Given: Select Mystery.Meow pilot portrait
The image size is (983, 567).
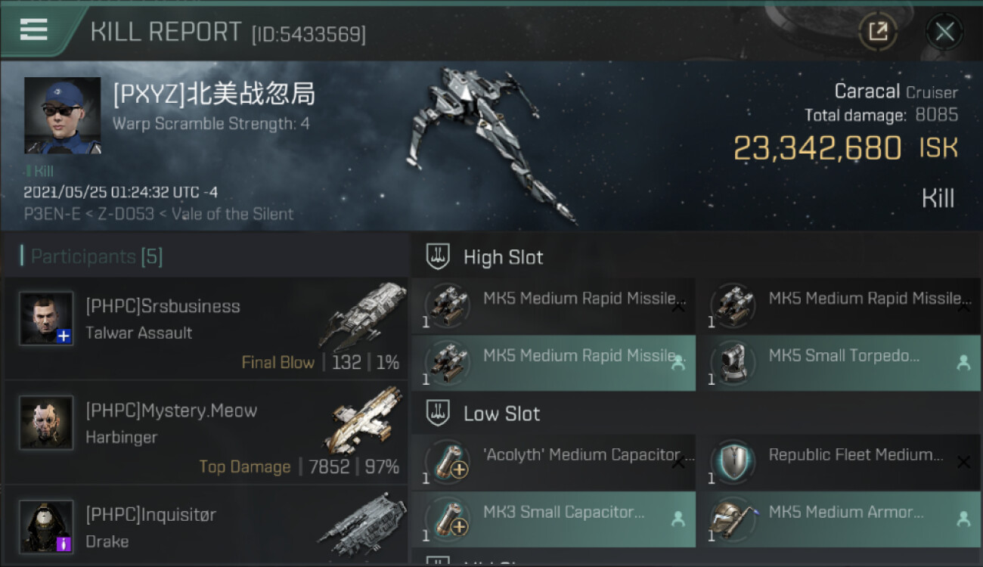Looking at the screenshot, I should coord(46,423).
